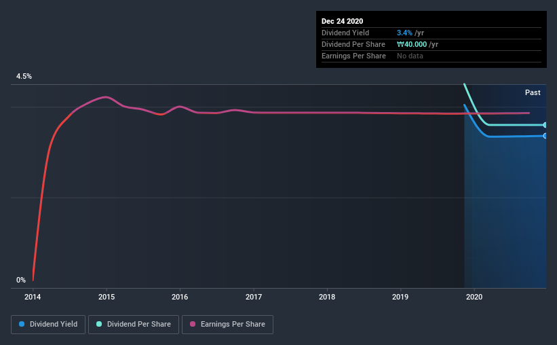Click the 2016 year tick label
Screen dimensions: 557x345
pyautogui.click(x=180, y=297)
